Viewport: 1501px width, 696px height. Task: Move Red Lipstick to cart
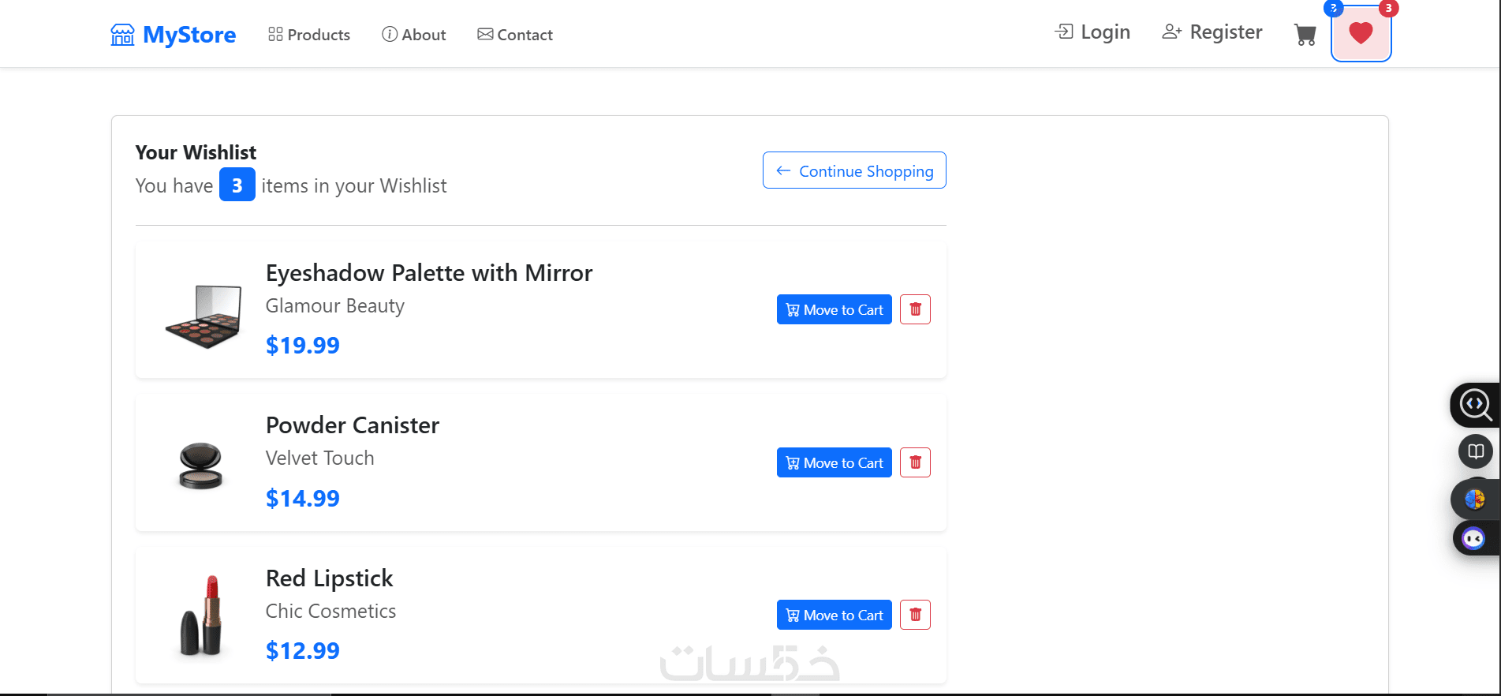pos(834,615)
